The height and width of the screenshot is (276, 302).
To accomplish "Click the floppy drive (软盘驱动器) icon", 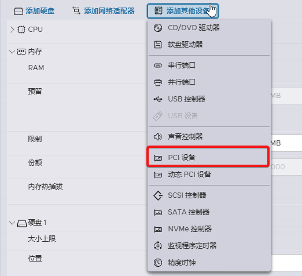I will [x=158, y=45].
